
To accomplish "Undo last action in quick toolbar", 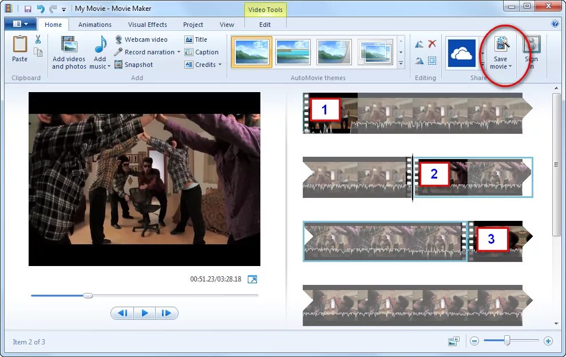I will pyautogui.click(x=41, y=9).
